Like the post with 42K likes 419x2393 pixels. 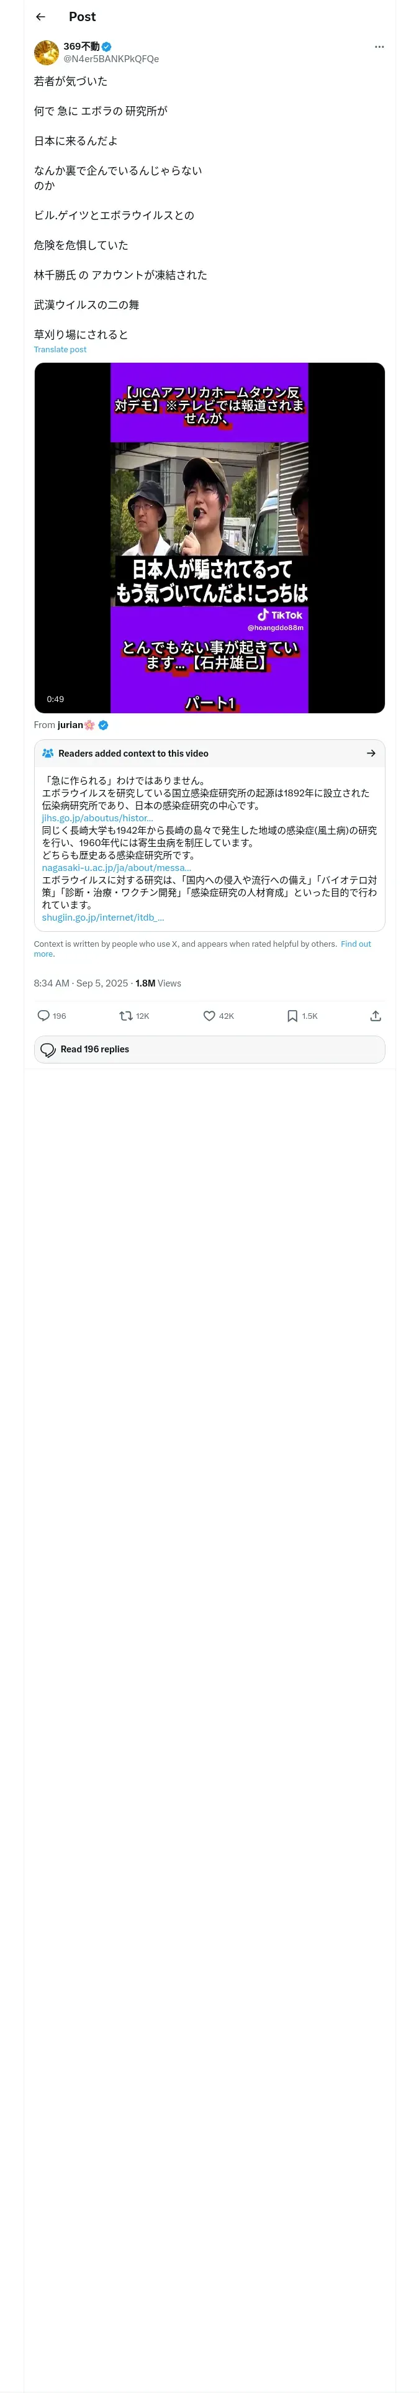[210, 1015]
